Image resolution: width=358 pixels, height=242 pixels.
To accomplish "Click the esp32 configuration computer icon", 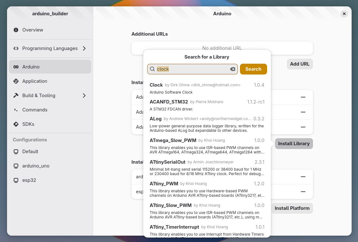I will 16,180.
